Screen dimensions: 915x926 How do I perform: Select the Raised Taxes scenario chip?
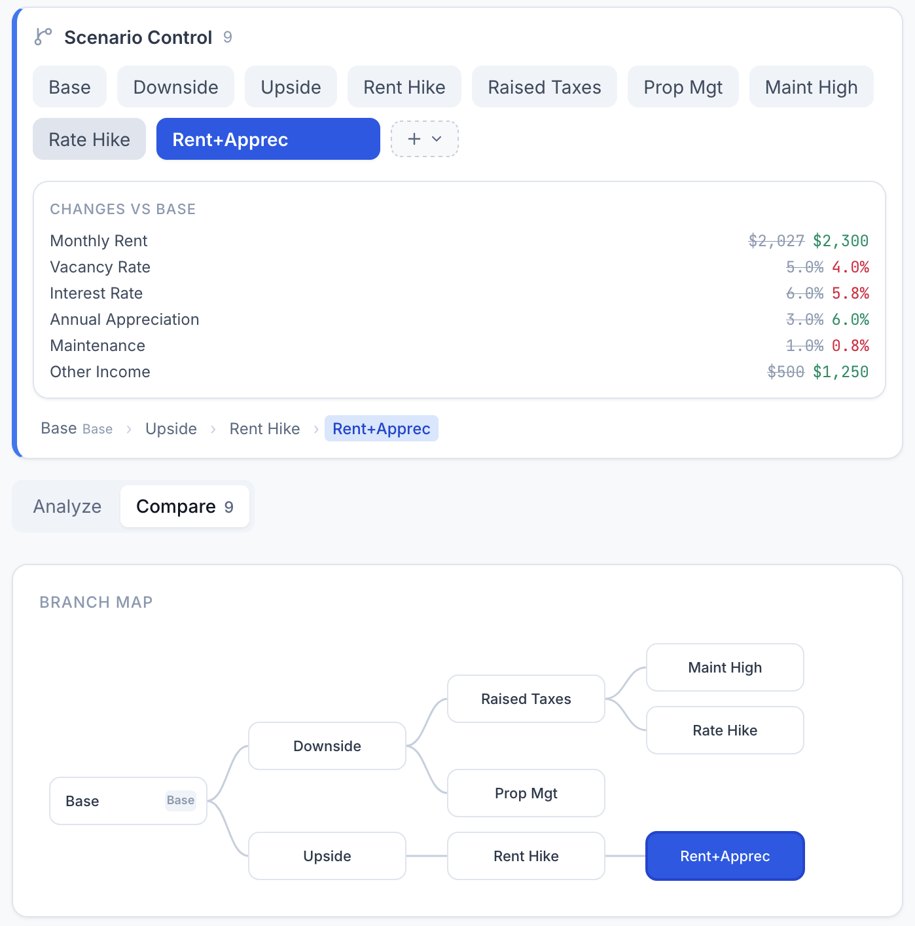tap(544, 87)
